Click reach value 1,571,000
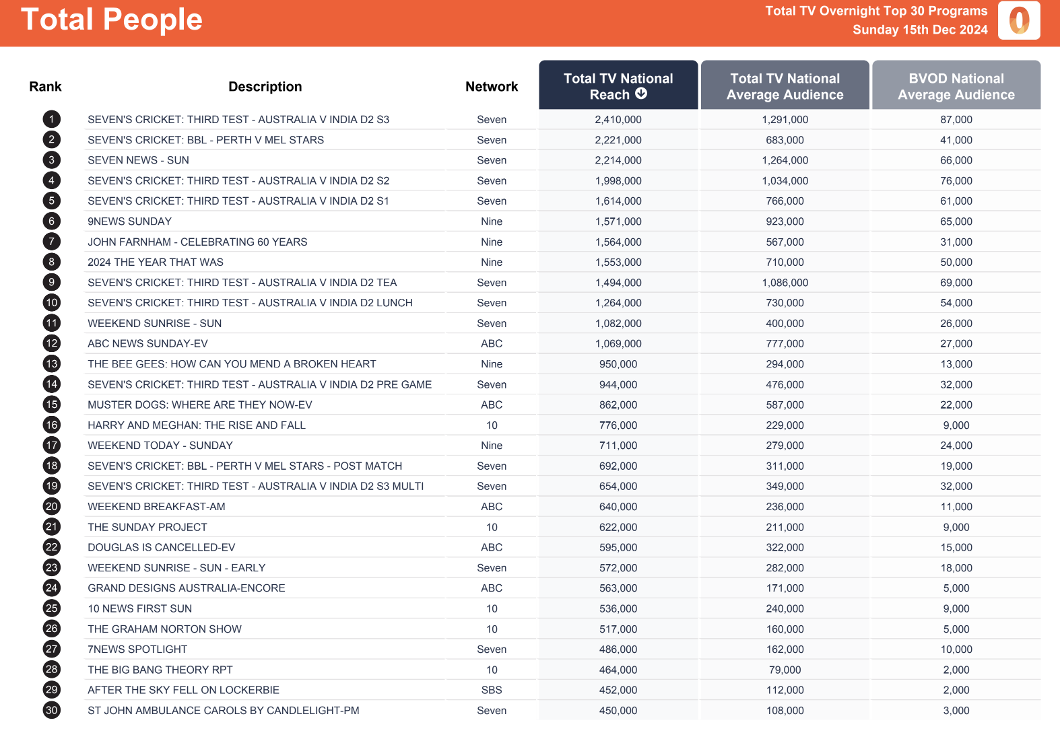 click(618, 221)
